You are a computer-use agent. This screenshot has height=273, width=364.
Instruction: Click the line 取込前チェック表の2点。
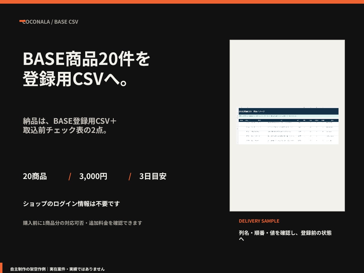[66, 130]
